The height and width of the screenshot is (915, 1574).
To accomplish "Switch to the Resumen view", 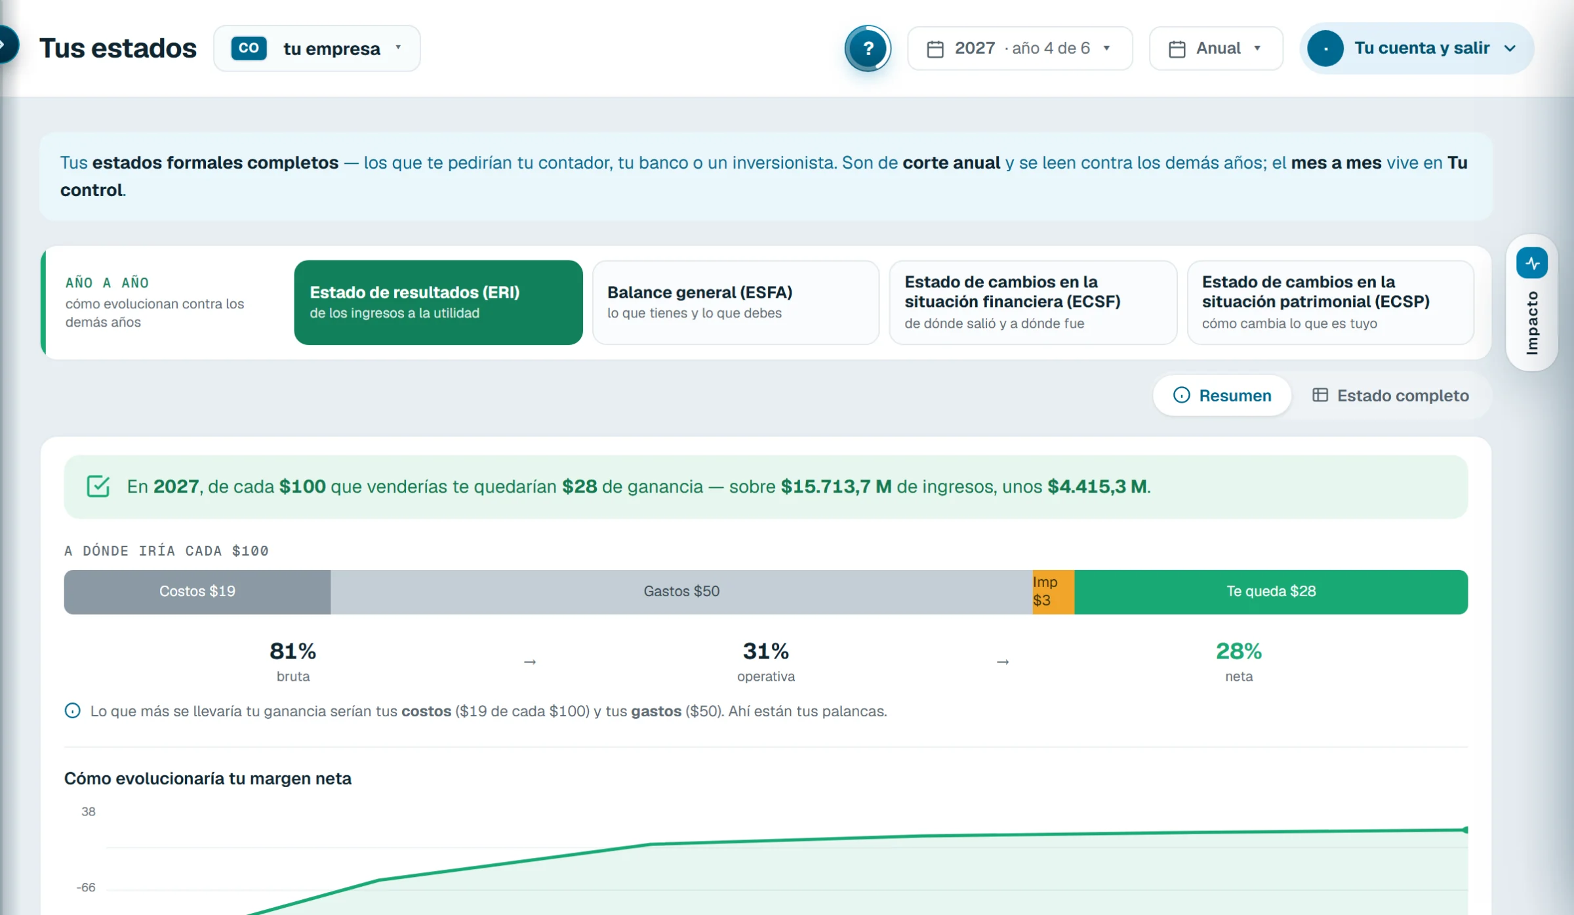I will (1222, 396).
